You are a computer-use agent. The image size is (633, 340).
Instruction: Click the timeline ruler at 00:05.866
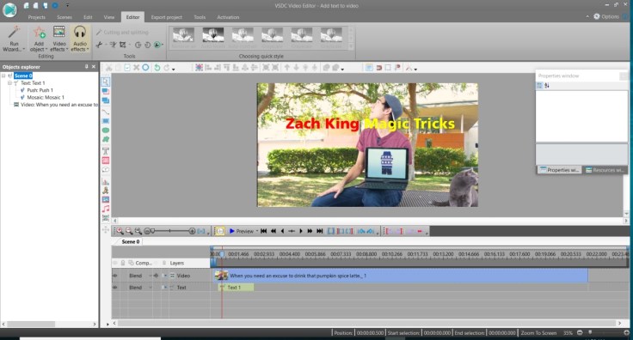click(316, 254)
